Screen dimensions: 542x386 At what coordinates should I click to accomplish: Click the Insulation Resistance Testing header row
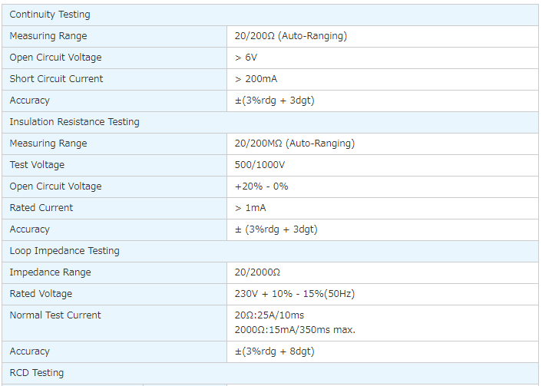74,122
